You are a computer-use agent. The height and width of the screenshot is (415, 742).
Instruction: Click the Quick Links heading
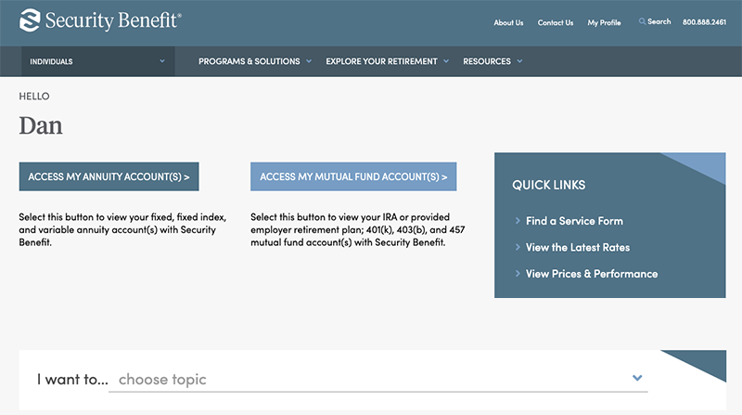tap(548, 185)
